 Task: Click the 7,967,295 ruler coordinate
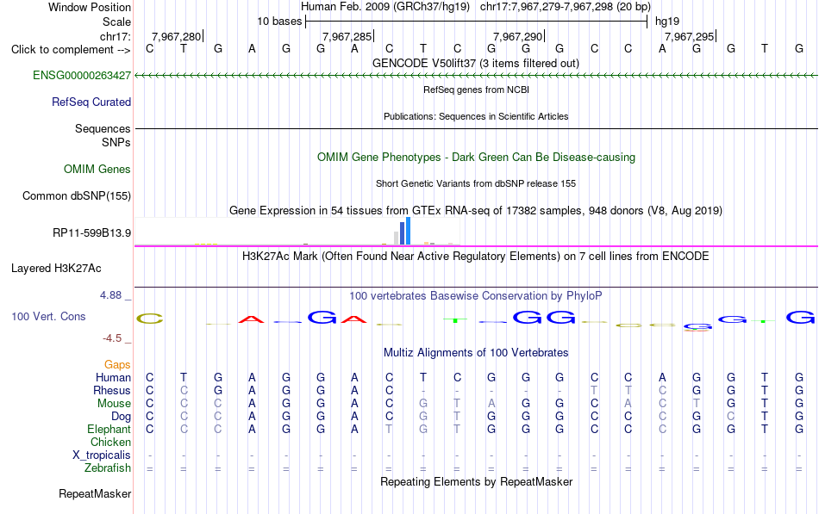689,36
